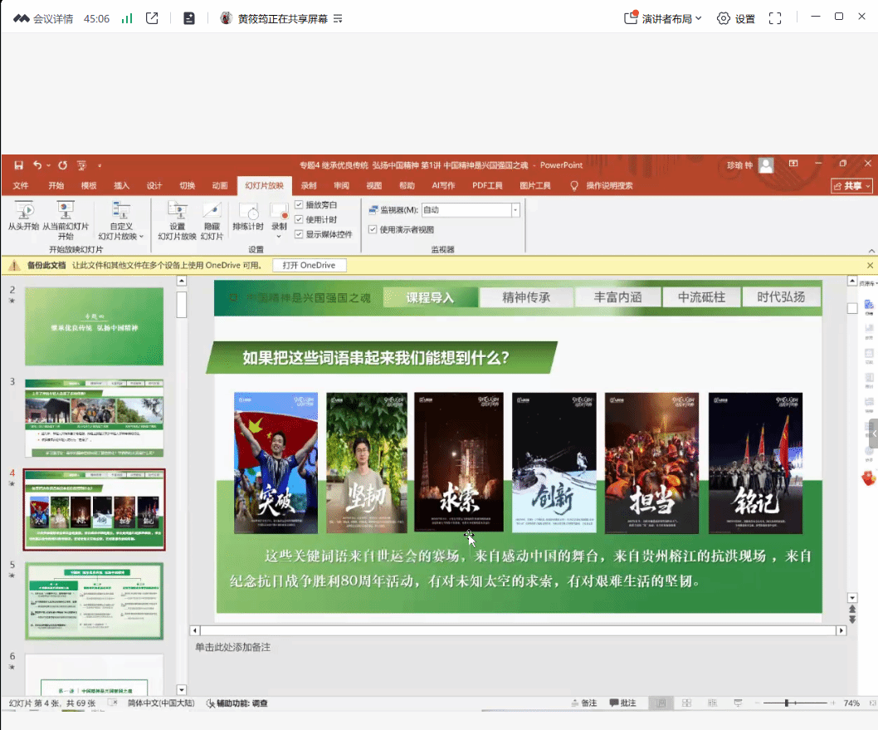Undo the last action in PowerPoint

click(39, 165)
